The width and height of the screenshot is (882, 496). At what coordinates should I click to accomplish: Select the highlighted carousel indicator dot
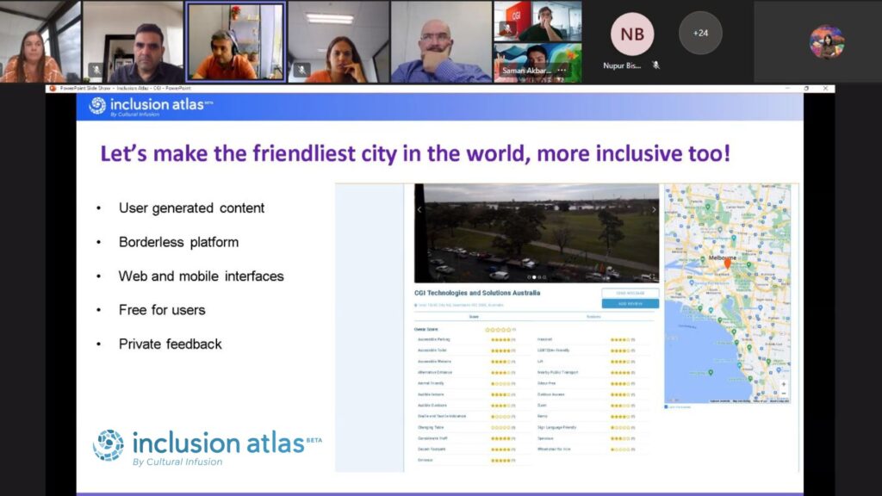click(x=534, y=277)
